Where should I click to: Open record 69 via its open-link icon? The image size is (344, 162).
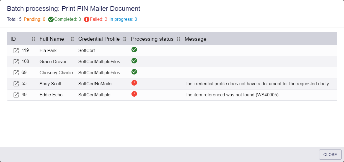click(x=16, y=73)
